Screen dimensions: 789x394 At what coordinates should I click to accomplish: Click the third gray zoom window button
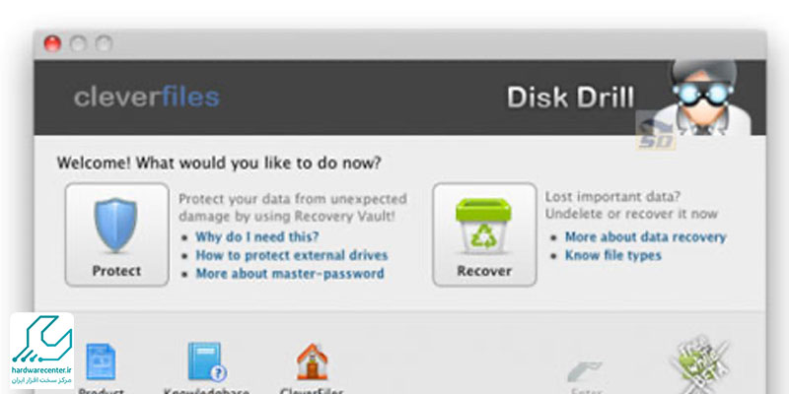(104, 43)
